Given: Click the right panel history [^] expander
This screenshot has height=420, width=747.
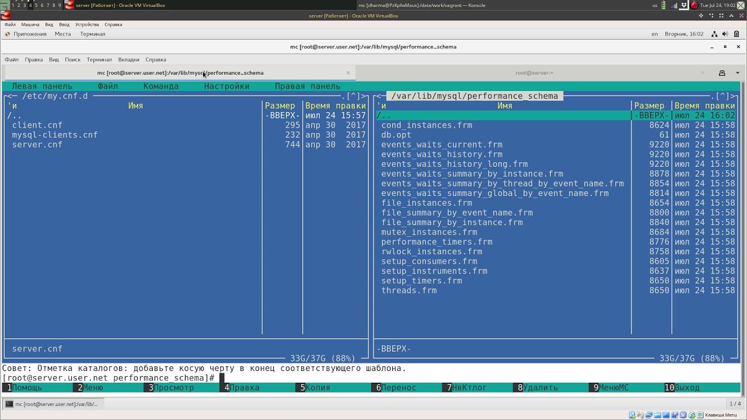Looking at the screenshot, I should tap(723, 96).
